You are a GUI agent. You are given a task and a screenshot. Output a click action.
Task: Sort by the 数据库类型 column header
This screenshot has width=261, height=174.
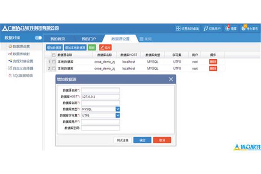pos(153,55)
